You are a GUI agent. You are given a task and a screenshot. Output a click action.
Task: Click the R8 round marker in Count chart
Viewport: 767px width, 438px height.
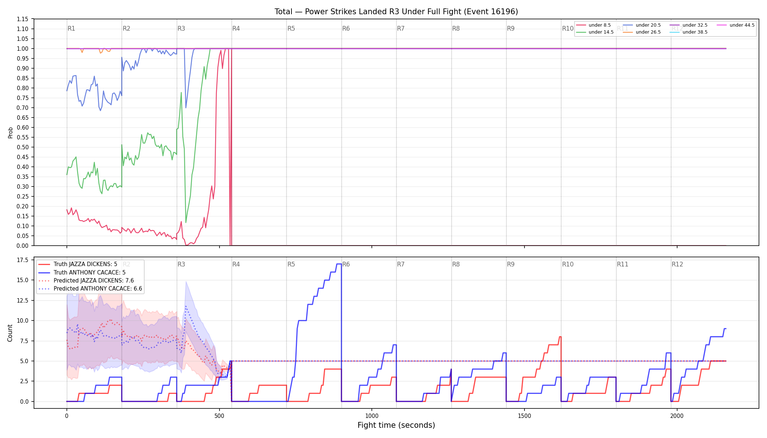[x=456, y=264]
